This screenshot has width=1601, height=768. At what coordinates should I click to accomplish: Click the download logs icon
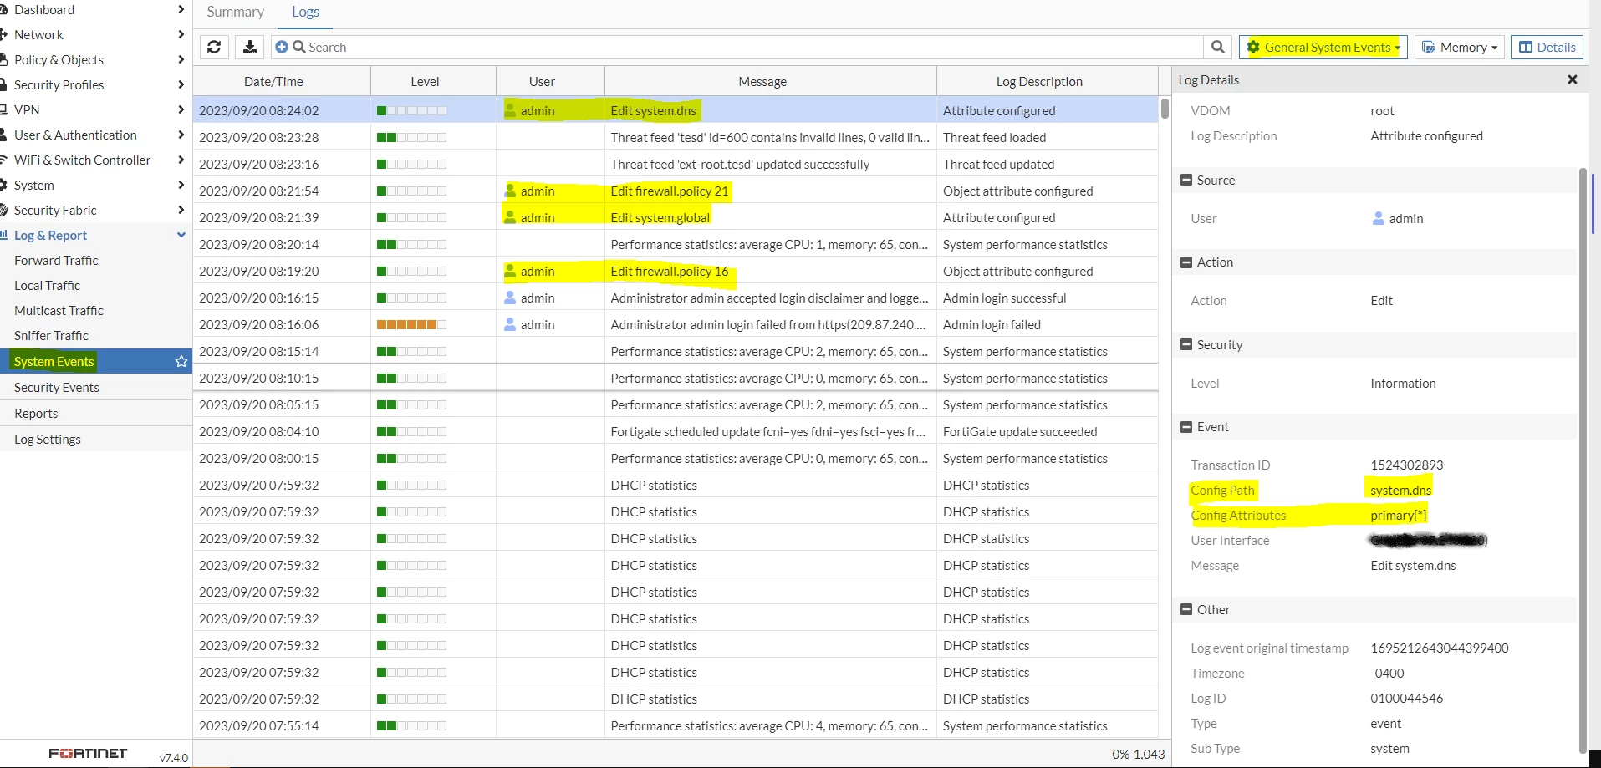tap(249, 47)
